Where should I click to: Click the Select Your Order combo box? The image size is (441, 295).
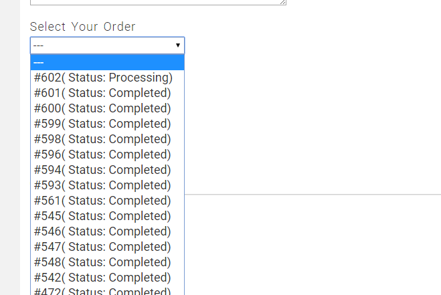pyautogui.click(x=100, y=45)
